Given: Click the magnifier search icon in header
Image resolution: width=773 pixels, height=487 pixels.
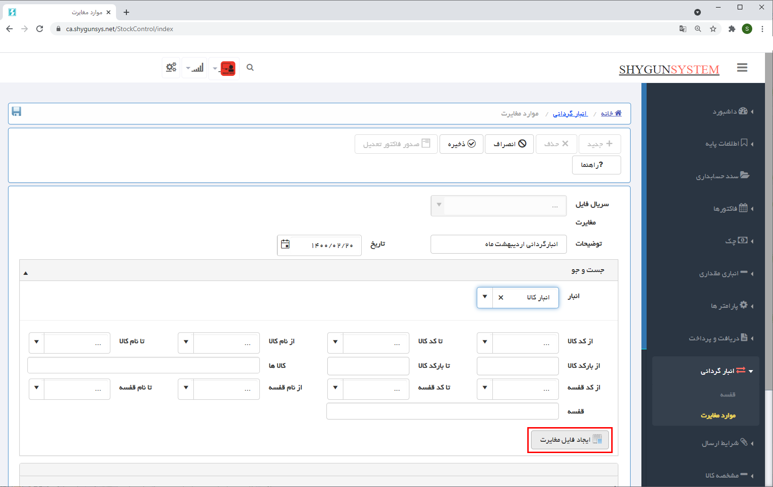Looking at the screenshot, I should pos(250,67).
